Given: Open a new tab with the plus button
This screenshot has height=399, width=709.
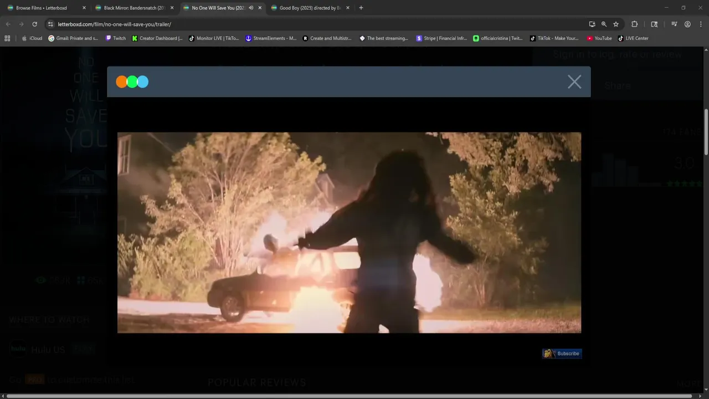Looking at the screenshot, I should pos(361,8).
